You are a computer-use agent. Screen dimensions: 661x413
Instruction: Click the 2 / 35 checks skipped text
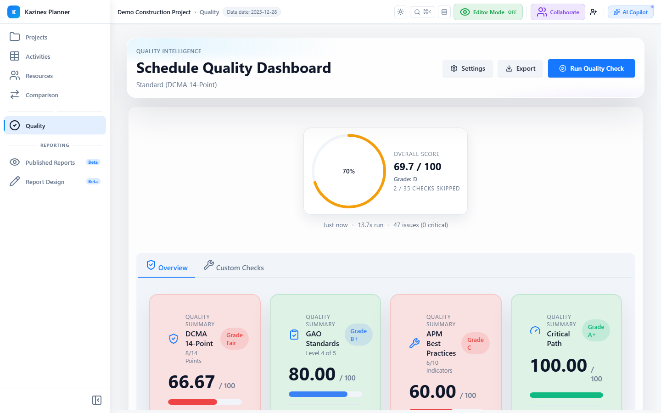(x=426, y=189)
